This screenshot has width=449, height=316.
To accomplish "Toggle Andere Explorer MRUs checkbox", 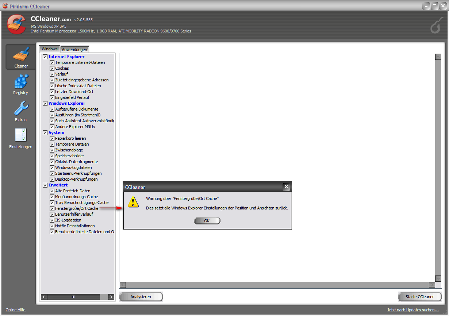I will coord(52,127).
